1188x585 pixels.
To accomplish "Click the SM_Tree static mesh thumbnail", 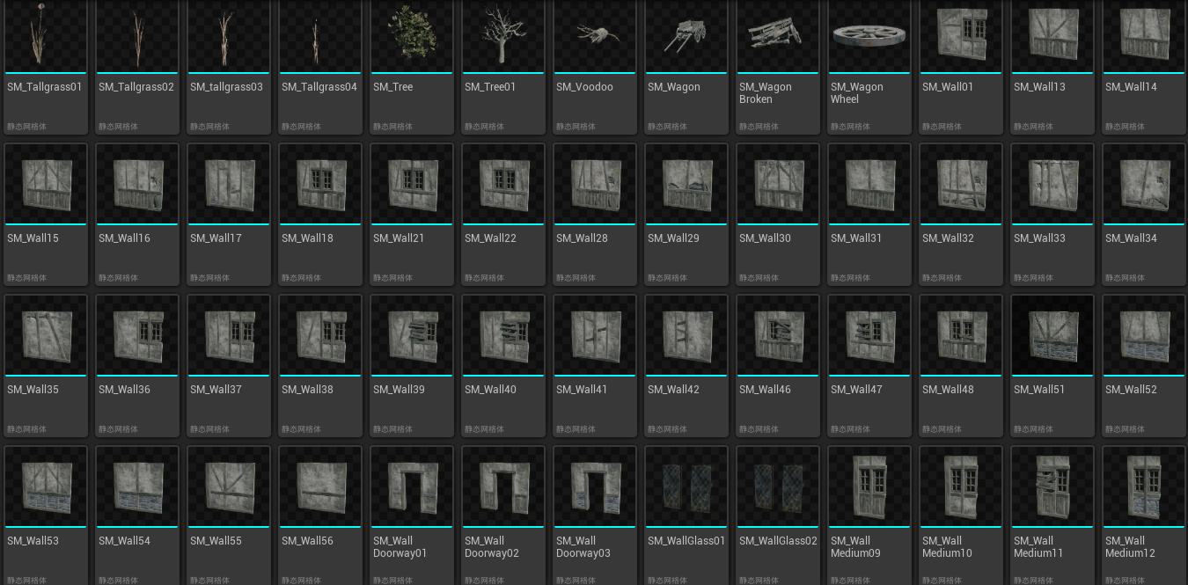I will pyautogui.click(x=412, y=36).
